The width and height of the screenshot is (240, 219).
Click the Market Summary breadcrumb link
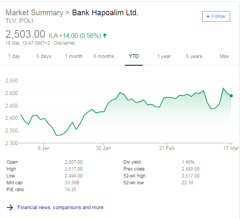coord(34,13)
